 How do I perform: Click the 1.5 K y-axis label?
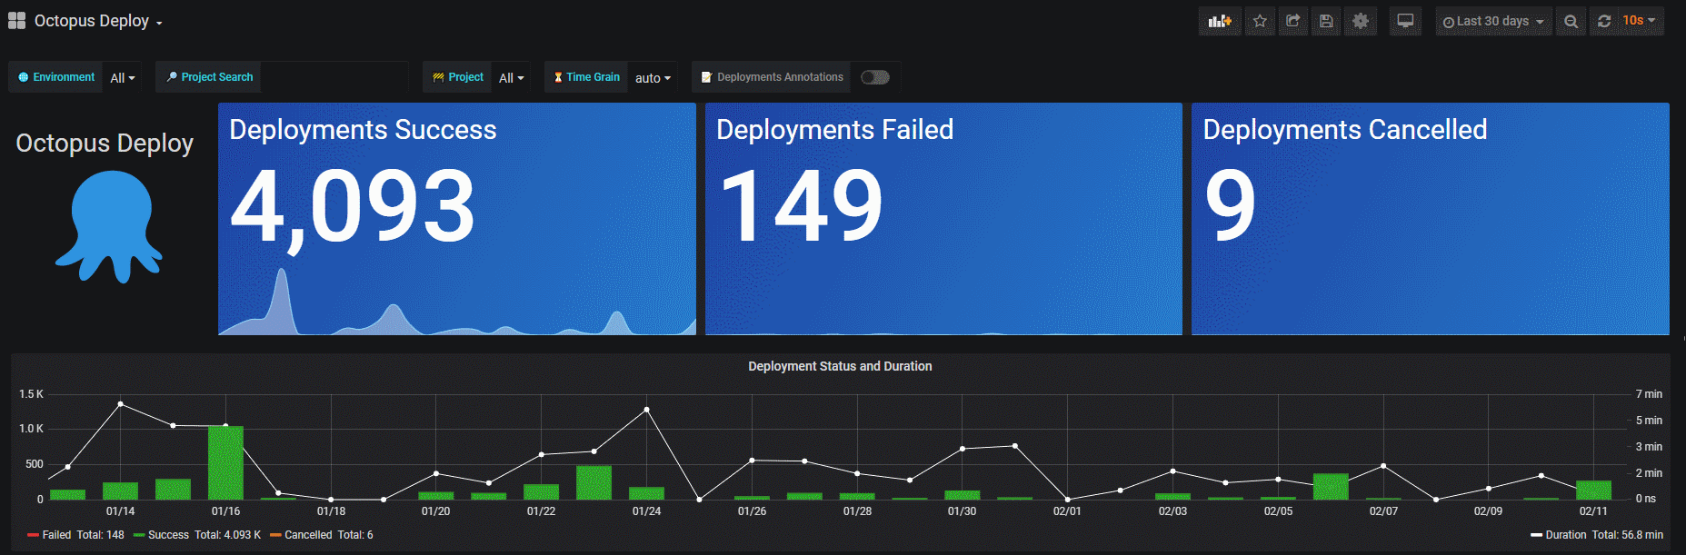tap(31, 394)
